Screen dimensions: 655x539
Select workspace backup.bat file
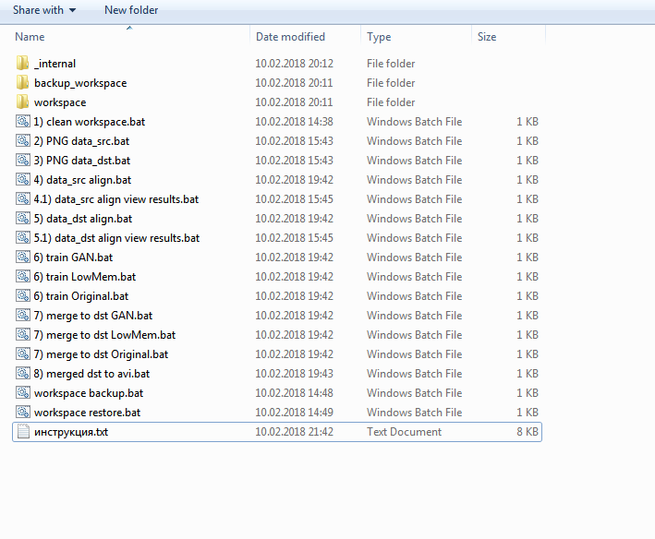click(87, 393)
